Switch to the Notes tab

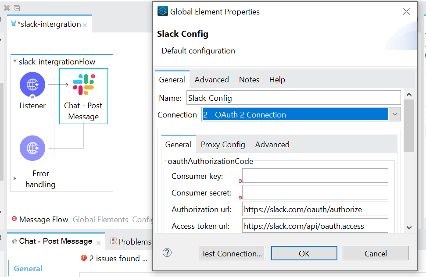[249, 80]
